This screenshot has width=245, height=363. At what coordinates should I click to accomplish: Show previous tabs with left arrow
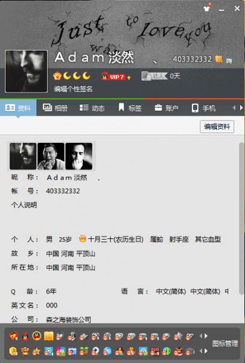click(x=234, y=108)
